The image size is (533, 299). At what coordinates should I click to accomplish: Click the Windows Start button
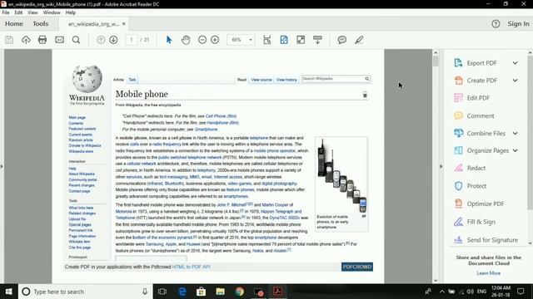tap(8, 292)
